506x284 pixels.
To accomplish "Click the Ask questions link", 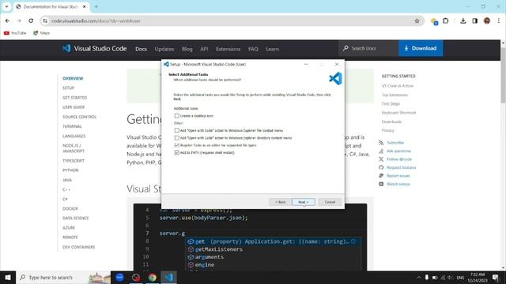I will point(398,151).
